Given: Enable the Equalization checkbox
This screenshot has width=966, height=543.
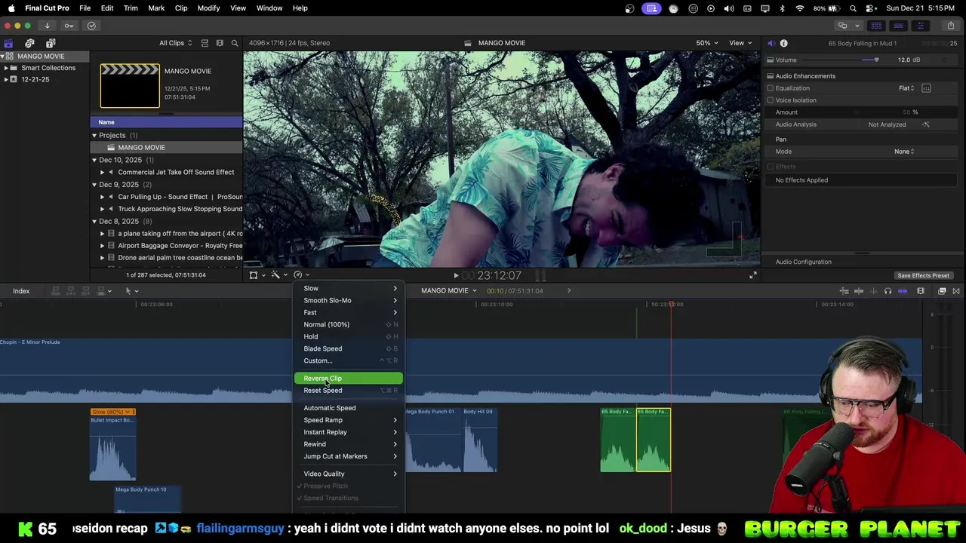Looking at the screenshot, I should pos(771,88).
